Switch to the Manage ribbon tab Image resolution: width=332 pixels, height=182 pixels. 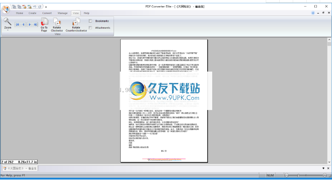coord(63,13)
